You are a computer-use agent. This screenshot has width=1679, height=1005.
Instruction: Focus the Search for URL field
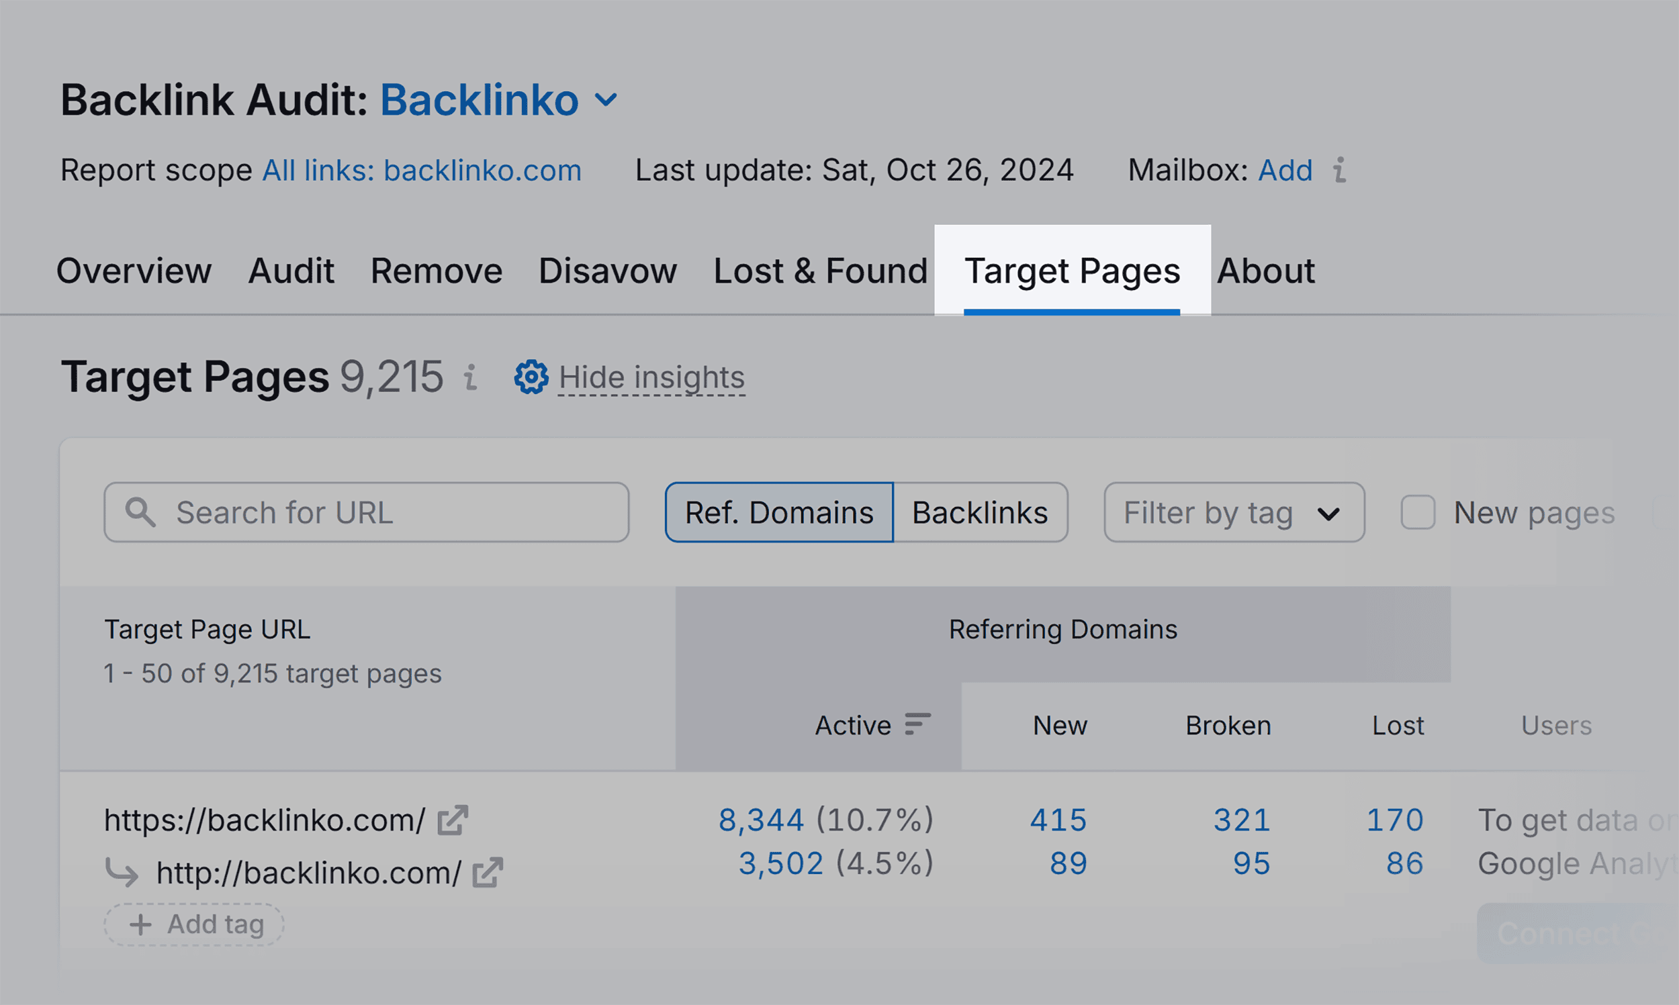click(367, 512)
